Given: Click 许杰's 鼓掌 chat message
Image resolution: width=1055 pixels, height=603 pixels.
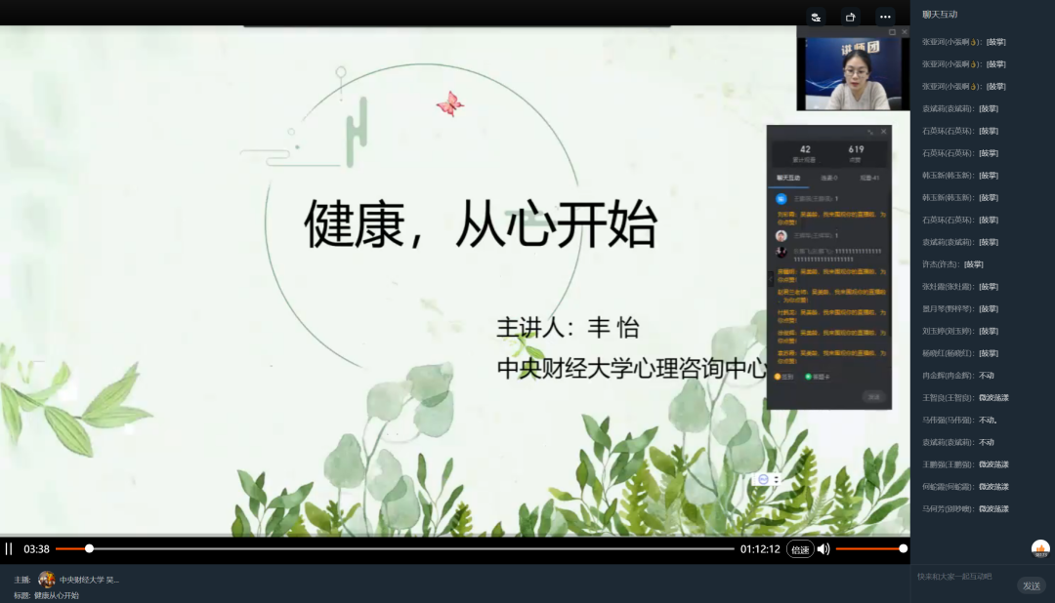Looking at the screenshot, I should [952, 264].
